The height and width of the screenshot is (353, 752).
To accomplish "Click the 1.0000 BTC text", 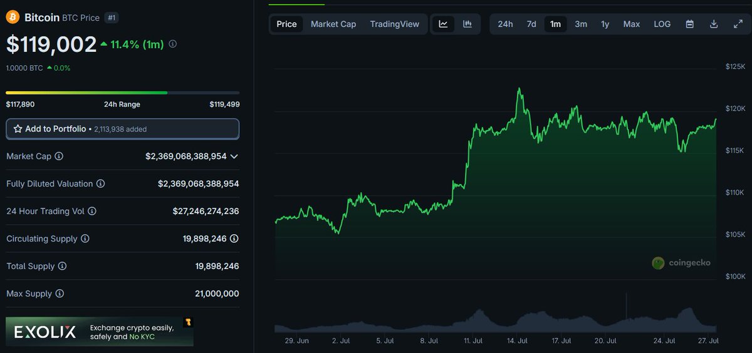I will point(24,68).
